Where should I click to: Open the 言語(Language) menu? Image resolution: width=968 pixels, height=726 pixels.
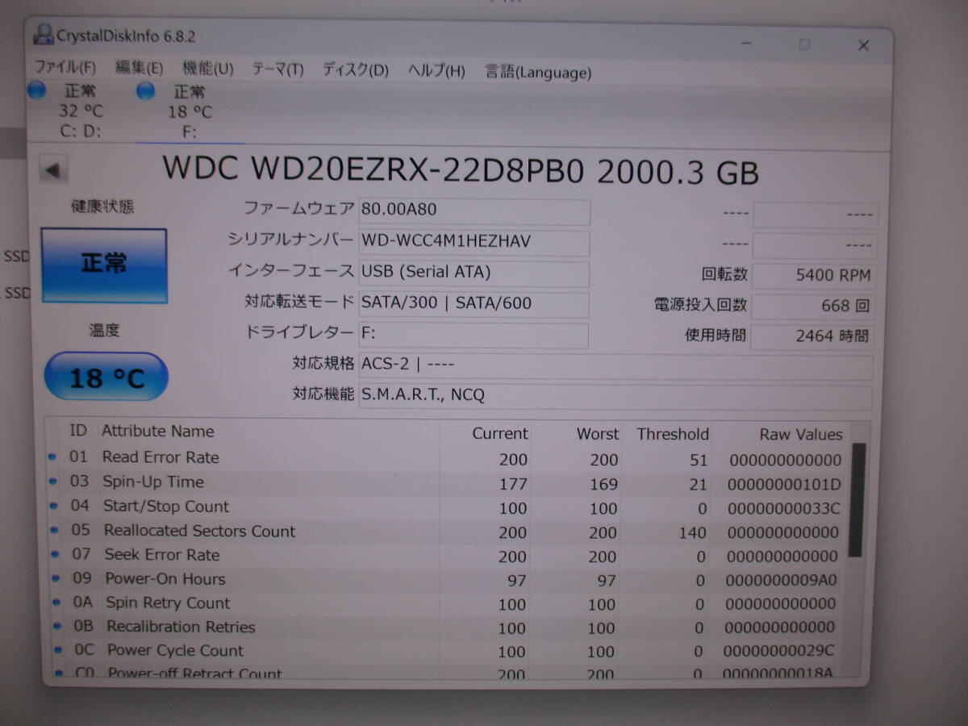(x=537, y=73)
